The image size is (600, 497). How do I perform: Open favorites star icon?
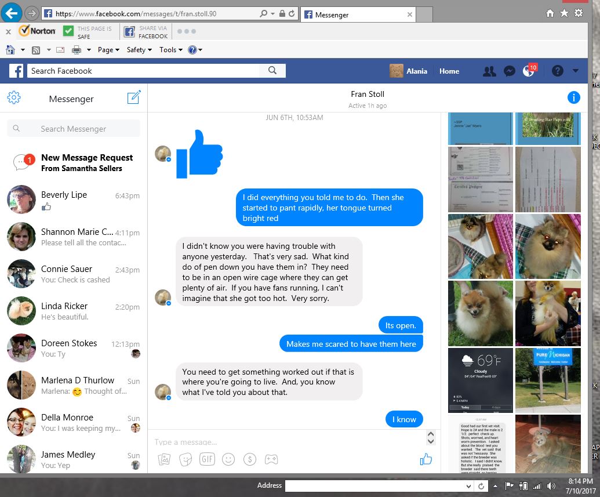(x=564, y=13)
